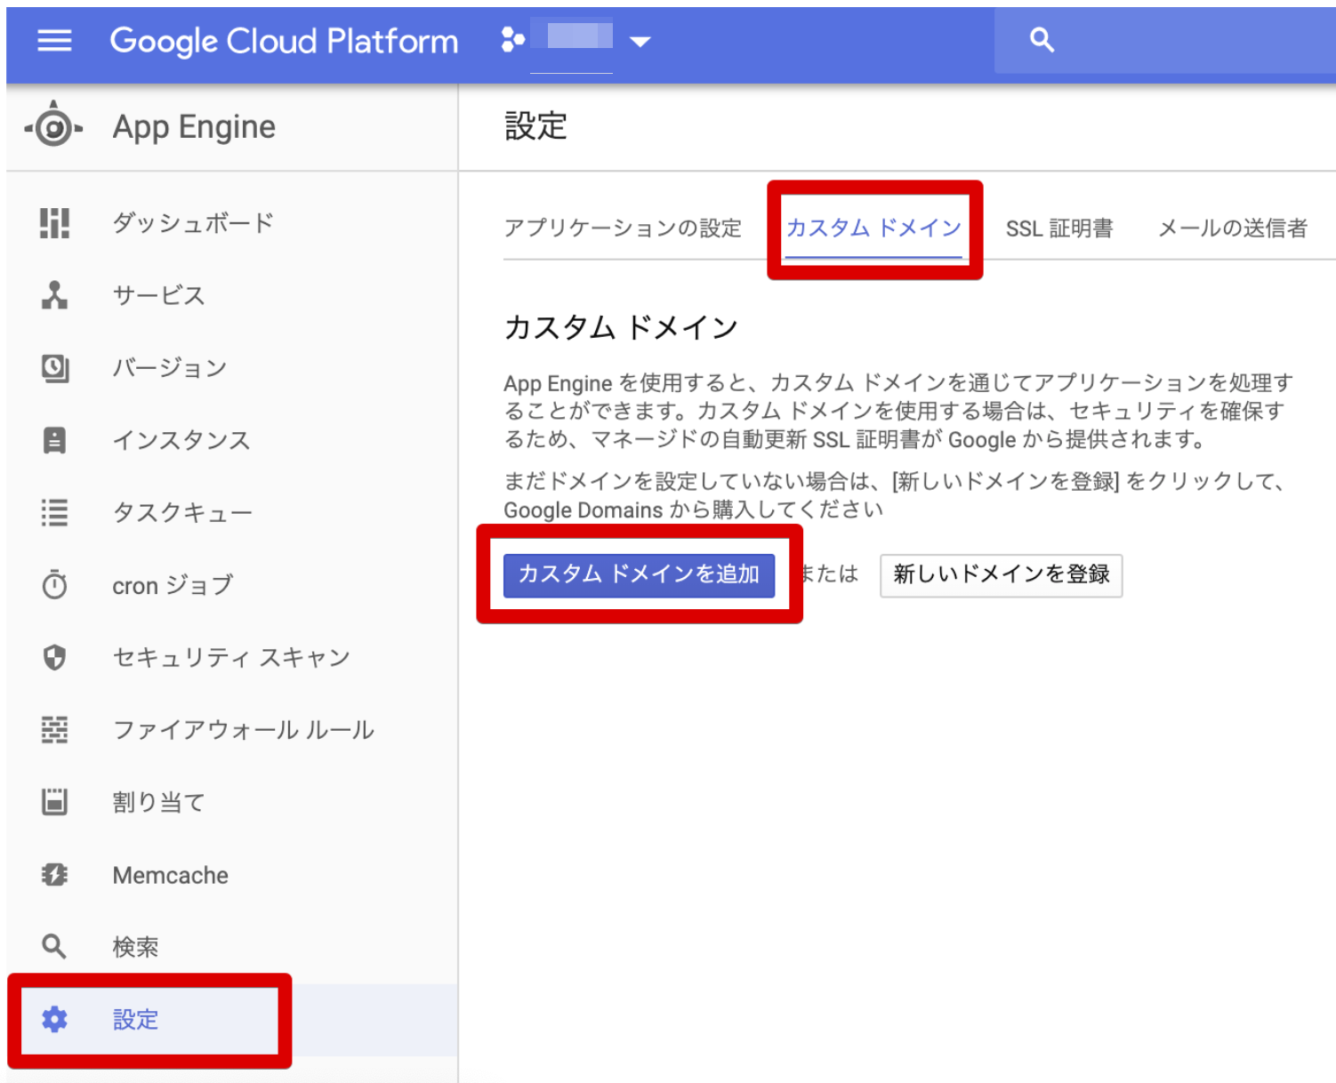Click the Google Cloud Platform logo text
1336x1083 pixels.
coord(284,41)
